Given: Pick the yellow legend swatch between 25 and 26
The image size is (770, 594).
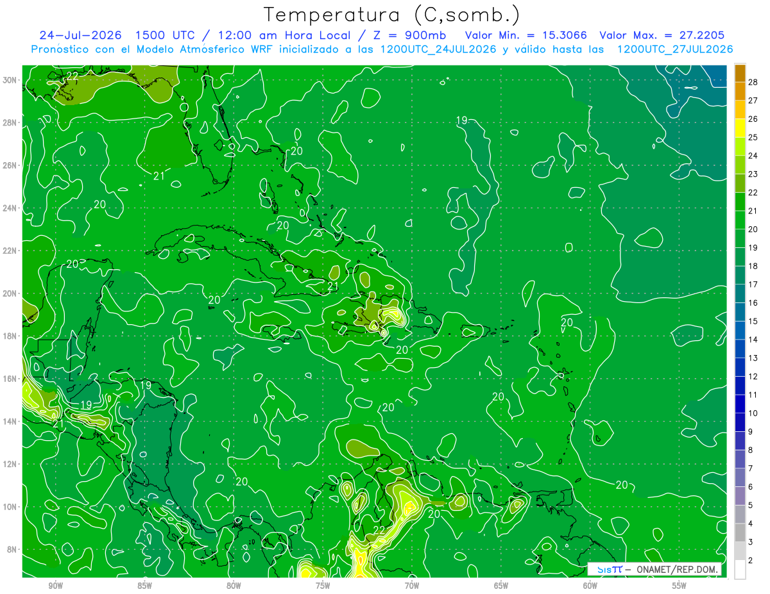Looking at the screenshot, I should click(x=740, y=128).
